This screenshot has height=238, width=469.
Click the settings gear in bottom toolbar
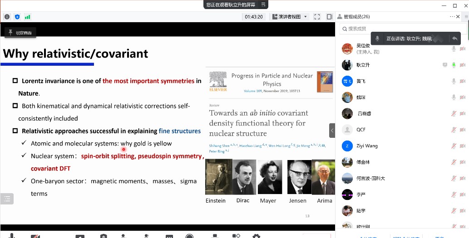point(256,236)
